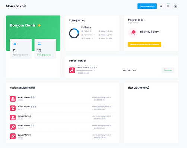Screen dimensions: 187x148
Task: Click current patient's red crutch icon
Action: click(72, 70)
